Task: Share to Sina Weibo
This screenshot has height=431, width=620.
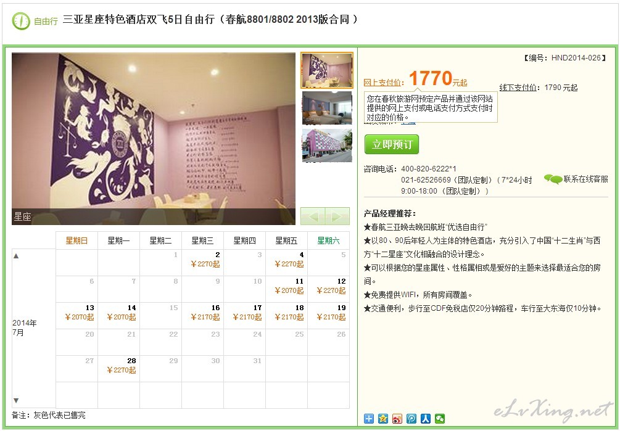Action: 397,418
